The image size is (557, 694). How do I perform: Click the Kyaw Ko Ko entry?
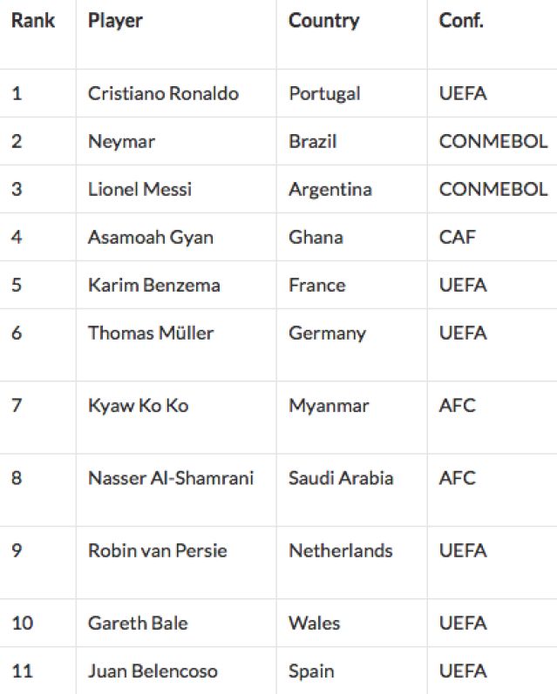click(138, 406)
